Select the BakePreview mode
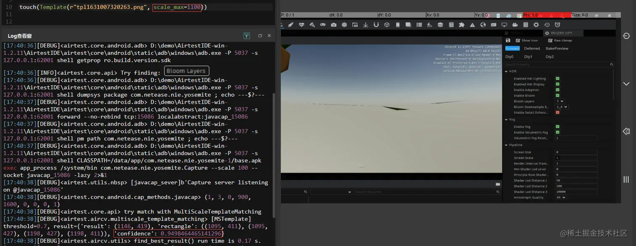Image resolution: width=636 pixels, height=246 pixels. coord(557,48)
